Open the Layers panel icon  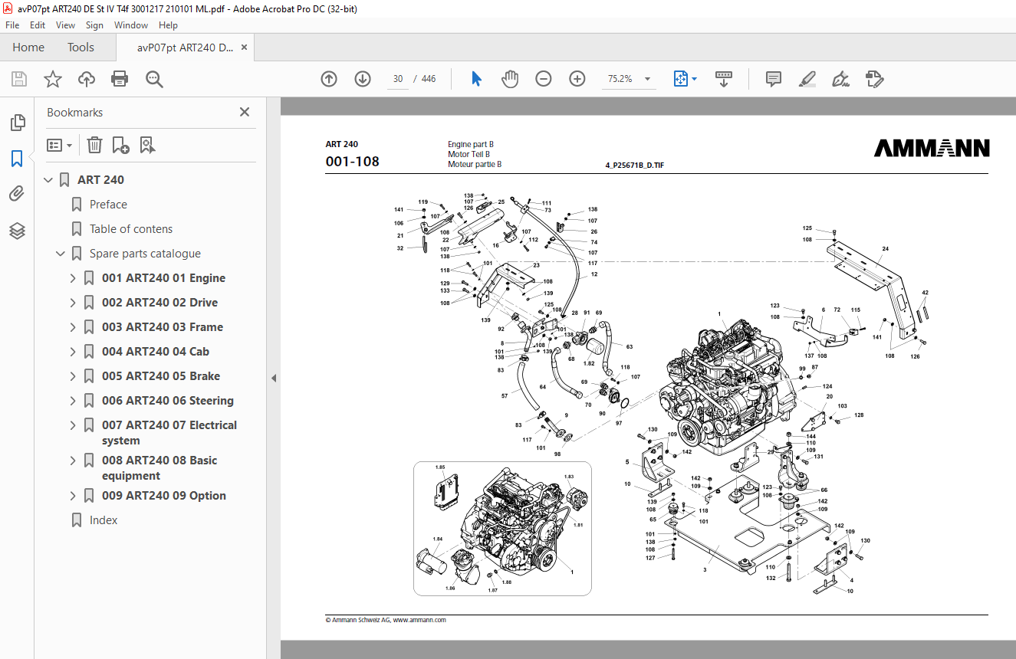click(17, 230)
